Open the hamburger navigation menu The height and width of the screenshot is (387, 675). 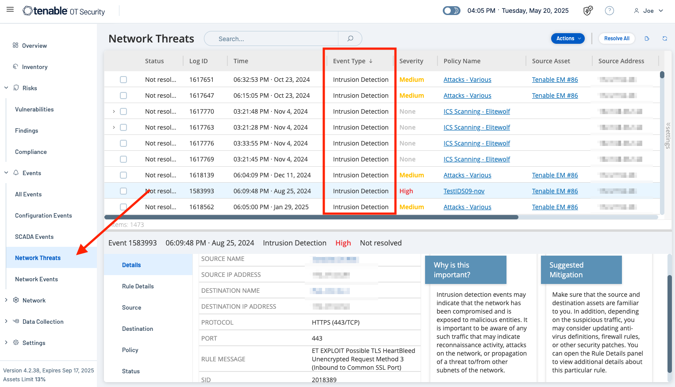tap(10, 10)
